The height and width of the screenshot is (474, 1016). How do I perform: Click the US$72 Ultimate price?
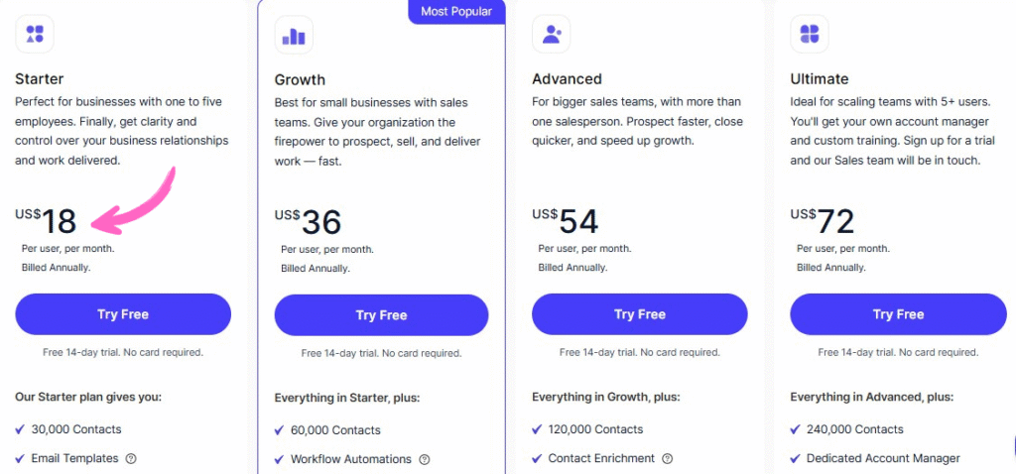pos(822,220)
